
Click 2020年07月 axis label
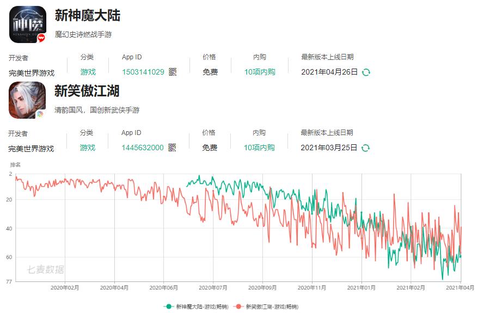pyautogui.click(x=213, y=288)
